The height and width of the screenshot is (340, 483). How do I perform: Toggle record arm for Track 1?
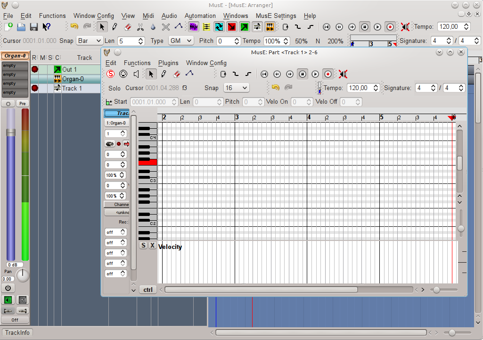[34, 88]
